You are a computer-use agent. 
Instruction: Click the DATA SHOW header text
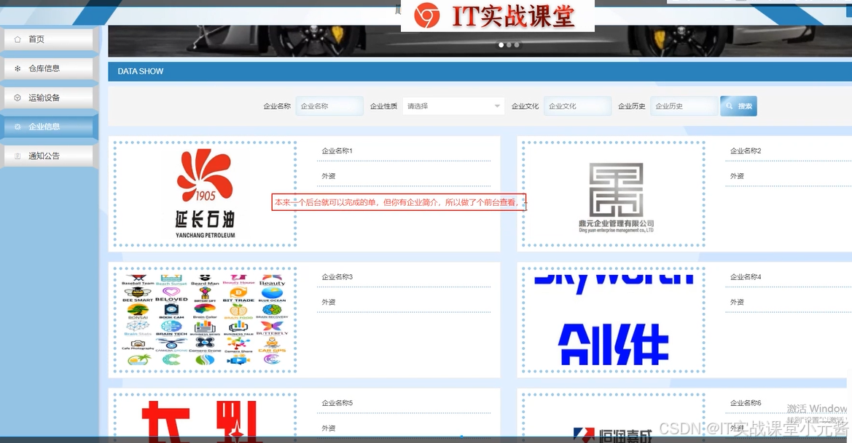coord(140,71)
